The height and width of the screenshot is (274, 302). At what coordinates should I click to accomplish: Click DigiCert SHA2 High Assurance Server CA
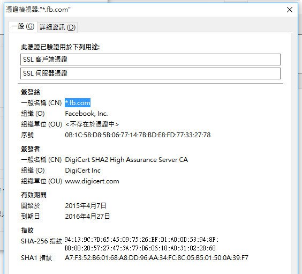126,160
